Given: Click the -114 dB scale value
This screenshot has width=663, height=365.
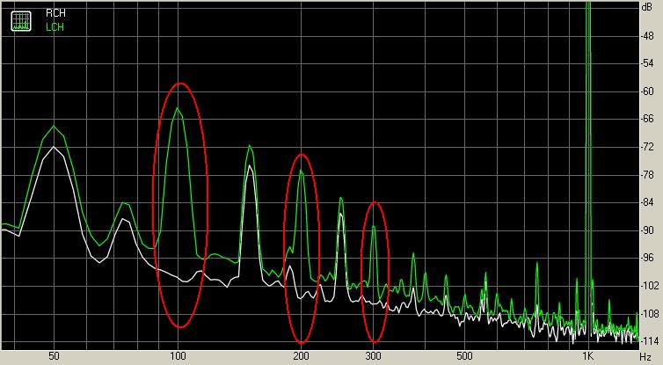Looking at the screenshot, I should coord(650,341).
